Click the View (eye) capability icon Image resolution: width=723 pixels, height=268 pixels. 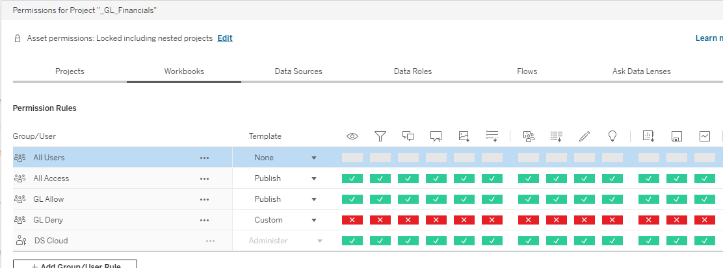click(x=352, y=136)
